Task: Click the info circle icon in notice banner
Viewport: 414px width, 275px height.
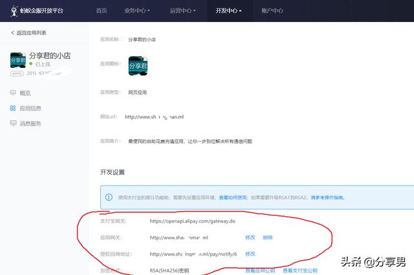Action: (x=109, y=197)
